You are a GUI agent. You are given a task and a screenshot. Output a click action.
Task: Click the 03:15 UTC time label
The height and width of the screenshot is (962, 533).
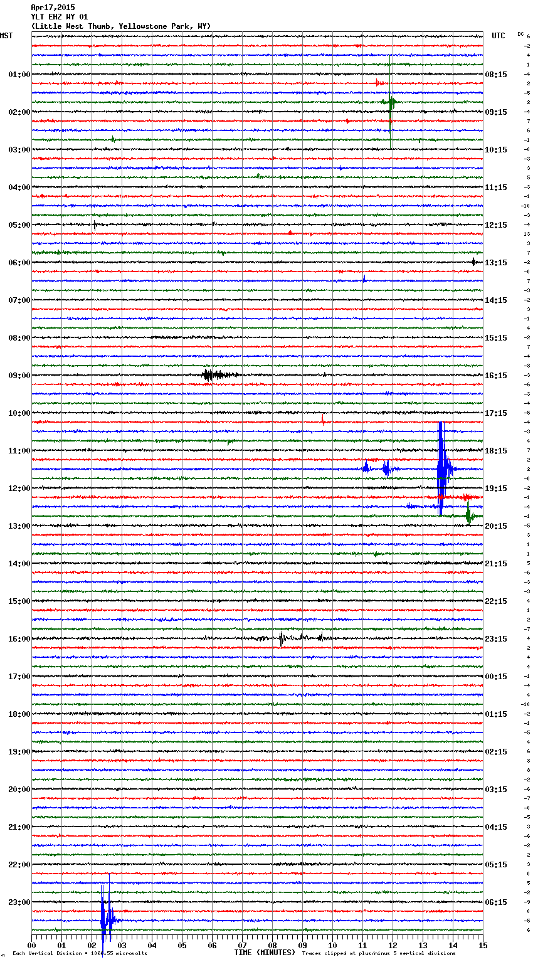[496, 790]
